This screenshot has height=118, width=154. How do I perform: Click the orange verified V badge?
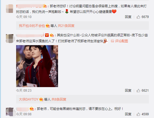(47, 35)
